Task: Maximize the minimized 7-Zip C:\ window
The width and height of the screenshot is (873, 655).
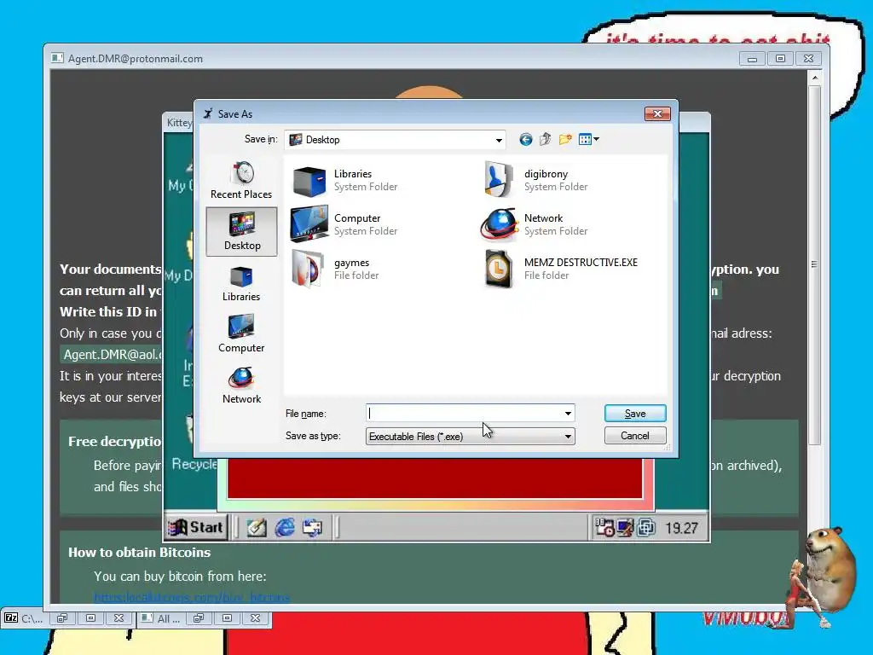Action: 90,618
